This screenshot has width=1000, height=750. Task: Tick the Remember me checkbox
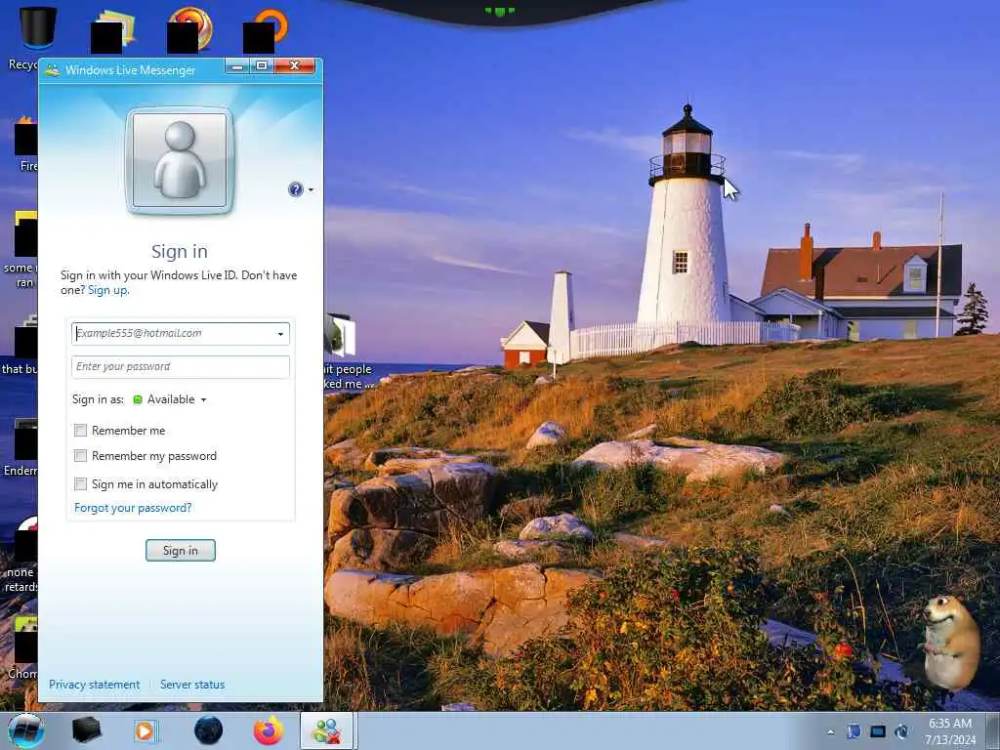(x=80, y=431)
